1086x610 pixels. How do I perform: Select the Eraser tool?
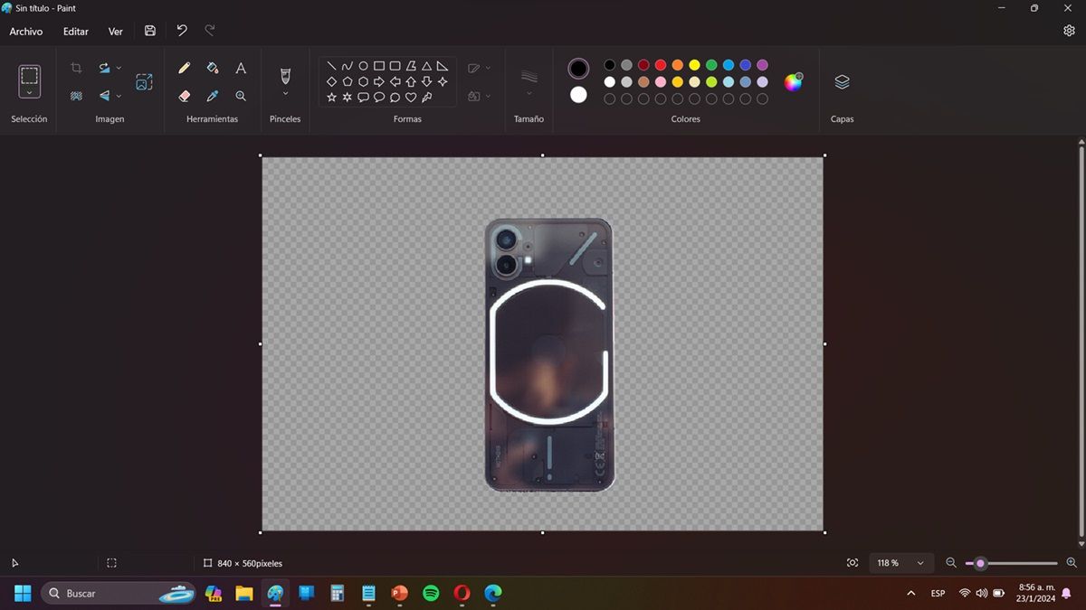(185, 96)
